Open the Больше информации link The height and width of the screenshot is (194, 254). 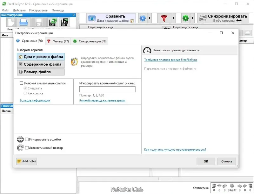(35, 100)
